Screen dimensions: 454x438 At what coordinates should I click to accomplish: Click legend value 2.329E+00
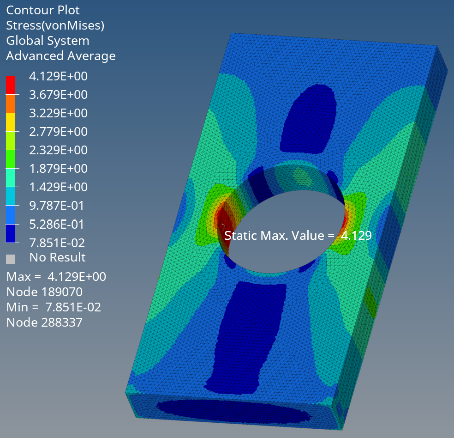coord(58,150)
